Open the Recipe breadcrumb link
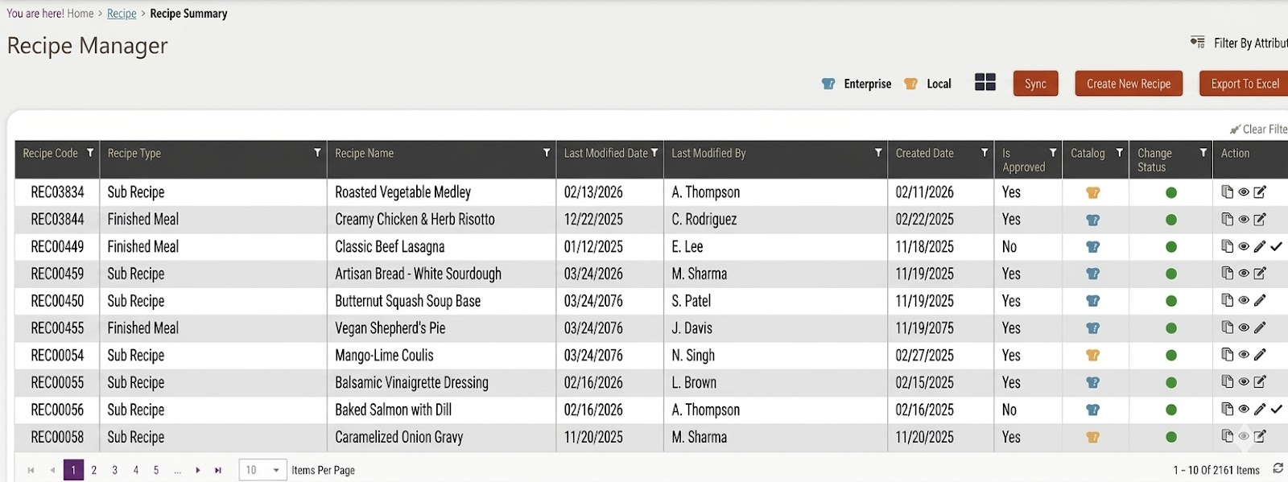The width and height of the screenshot is (1288, 482). point(122,14)
